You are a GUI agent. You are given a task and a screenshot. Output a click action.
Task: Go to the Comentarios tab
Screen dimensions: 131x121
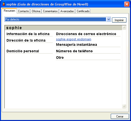[x=50, y=11]
